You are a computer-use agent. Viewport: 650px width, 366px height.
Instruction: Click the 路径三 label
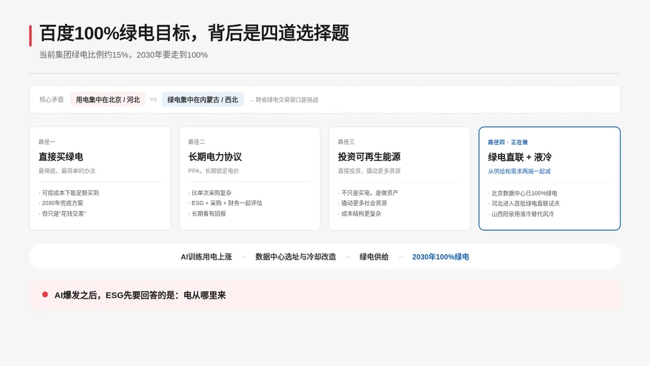(x=346, y=142)
